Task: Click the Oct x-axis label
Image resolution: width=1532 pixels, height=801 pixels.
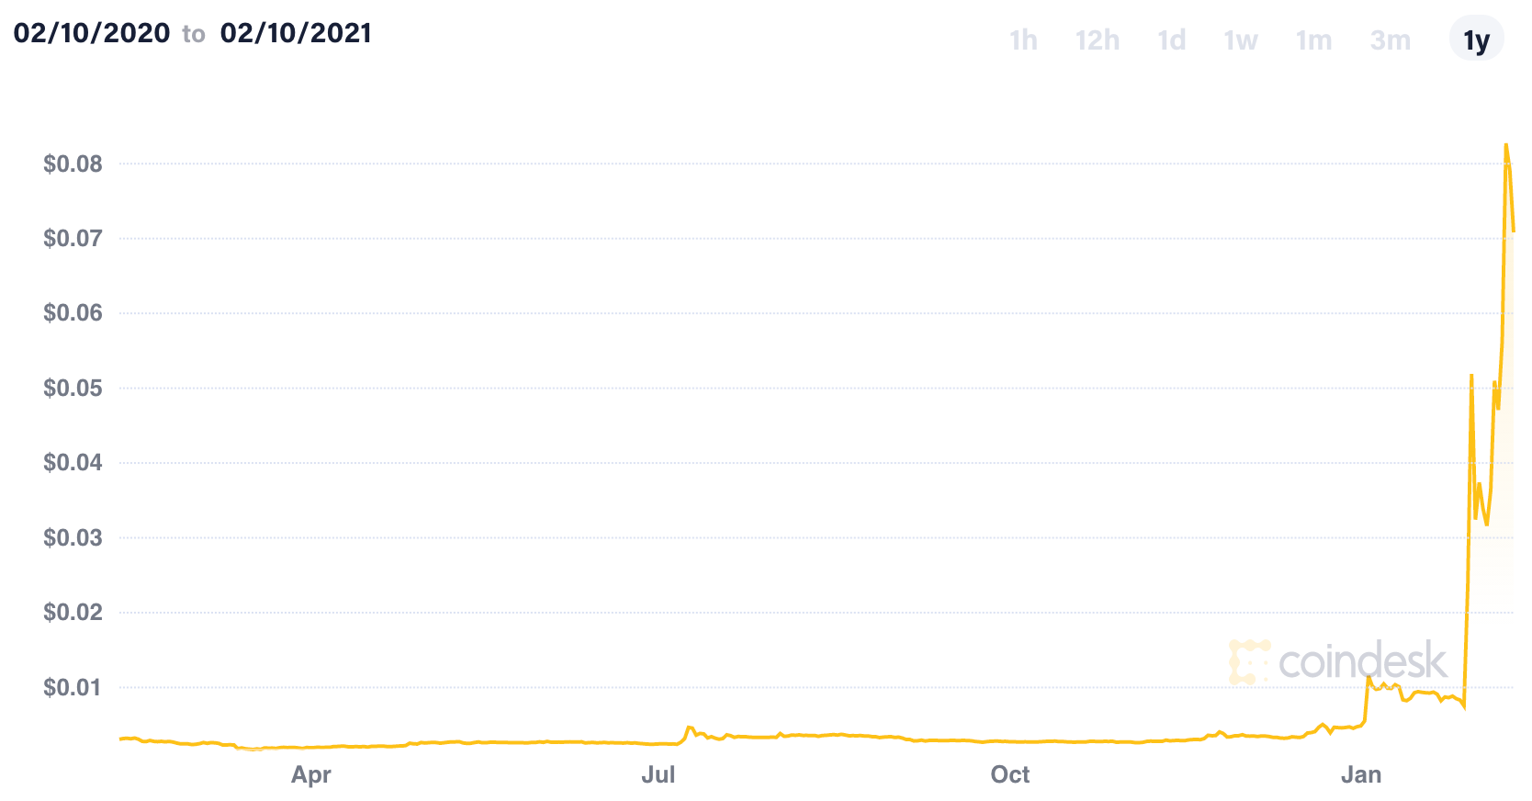Action: coord(1009,774)
